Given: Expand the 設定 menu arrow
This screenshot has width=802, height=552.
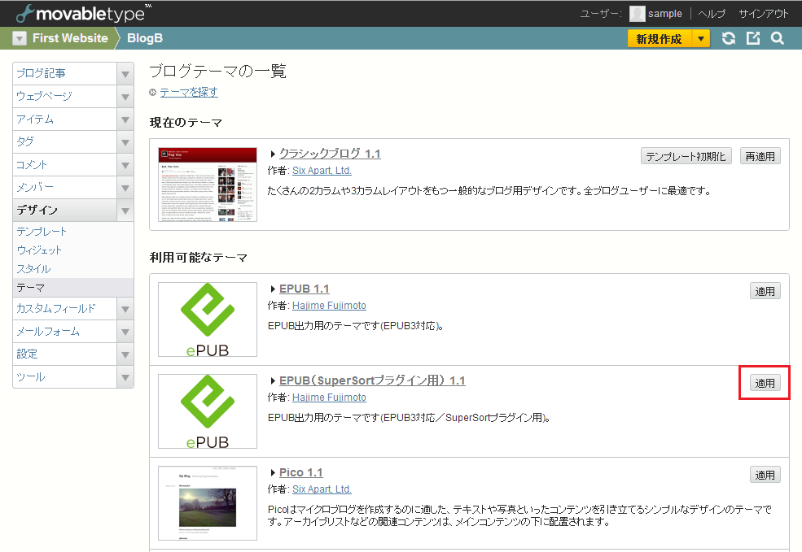Looking at the screenshot, I should click(125, 354).
